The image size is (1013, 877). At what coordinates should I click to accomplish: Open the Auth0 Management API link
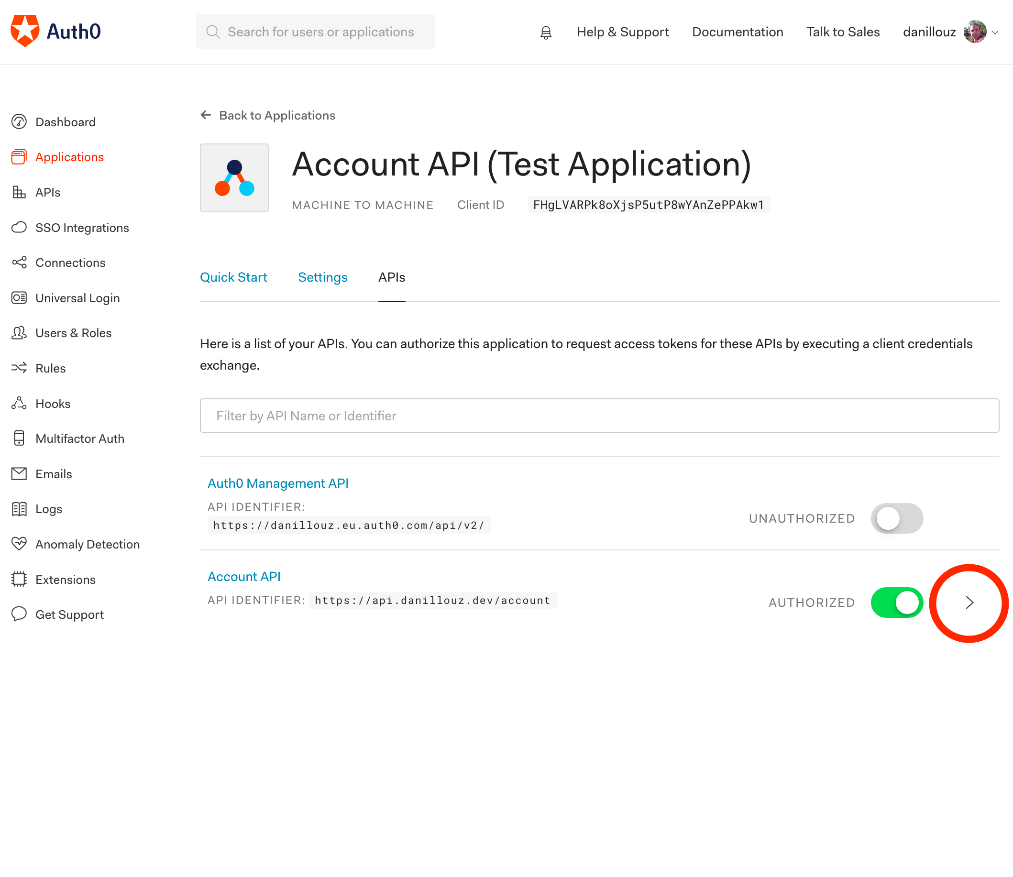(278, 483)
